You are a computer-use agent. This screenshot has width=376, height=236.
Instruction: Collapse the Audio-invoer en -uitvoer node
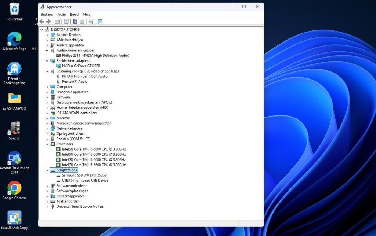[x=47, y=51]
